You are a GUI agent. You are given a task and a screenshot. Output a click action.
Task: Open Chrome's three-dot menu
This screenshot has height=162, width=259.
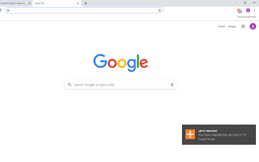tap(255, 11)
